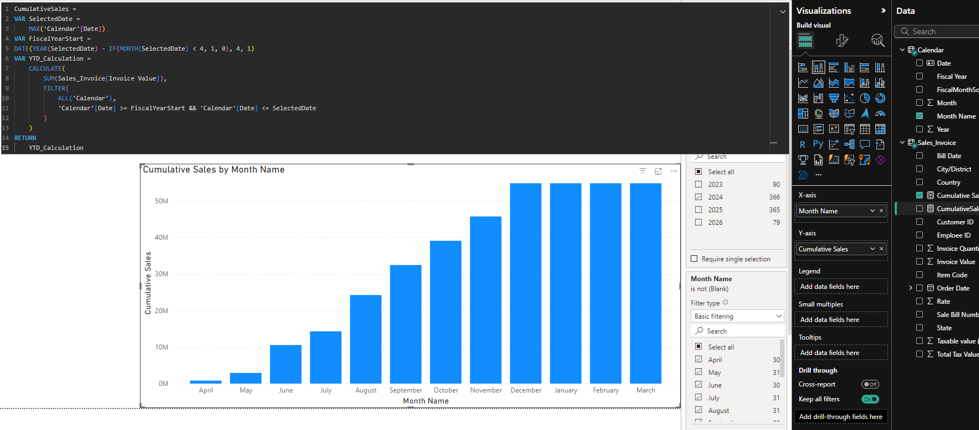Screen dimensions: 979x430
Task: Check the 2026 year filter box
Action: [x=698, y=222]
